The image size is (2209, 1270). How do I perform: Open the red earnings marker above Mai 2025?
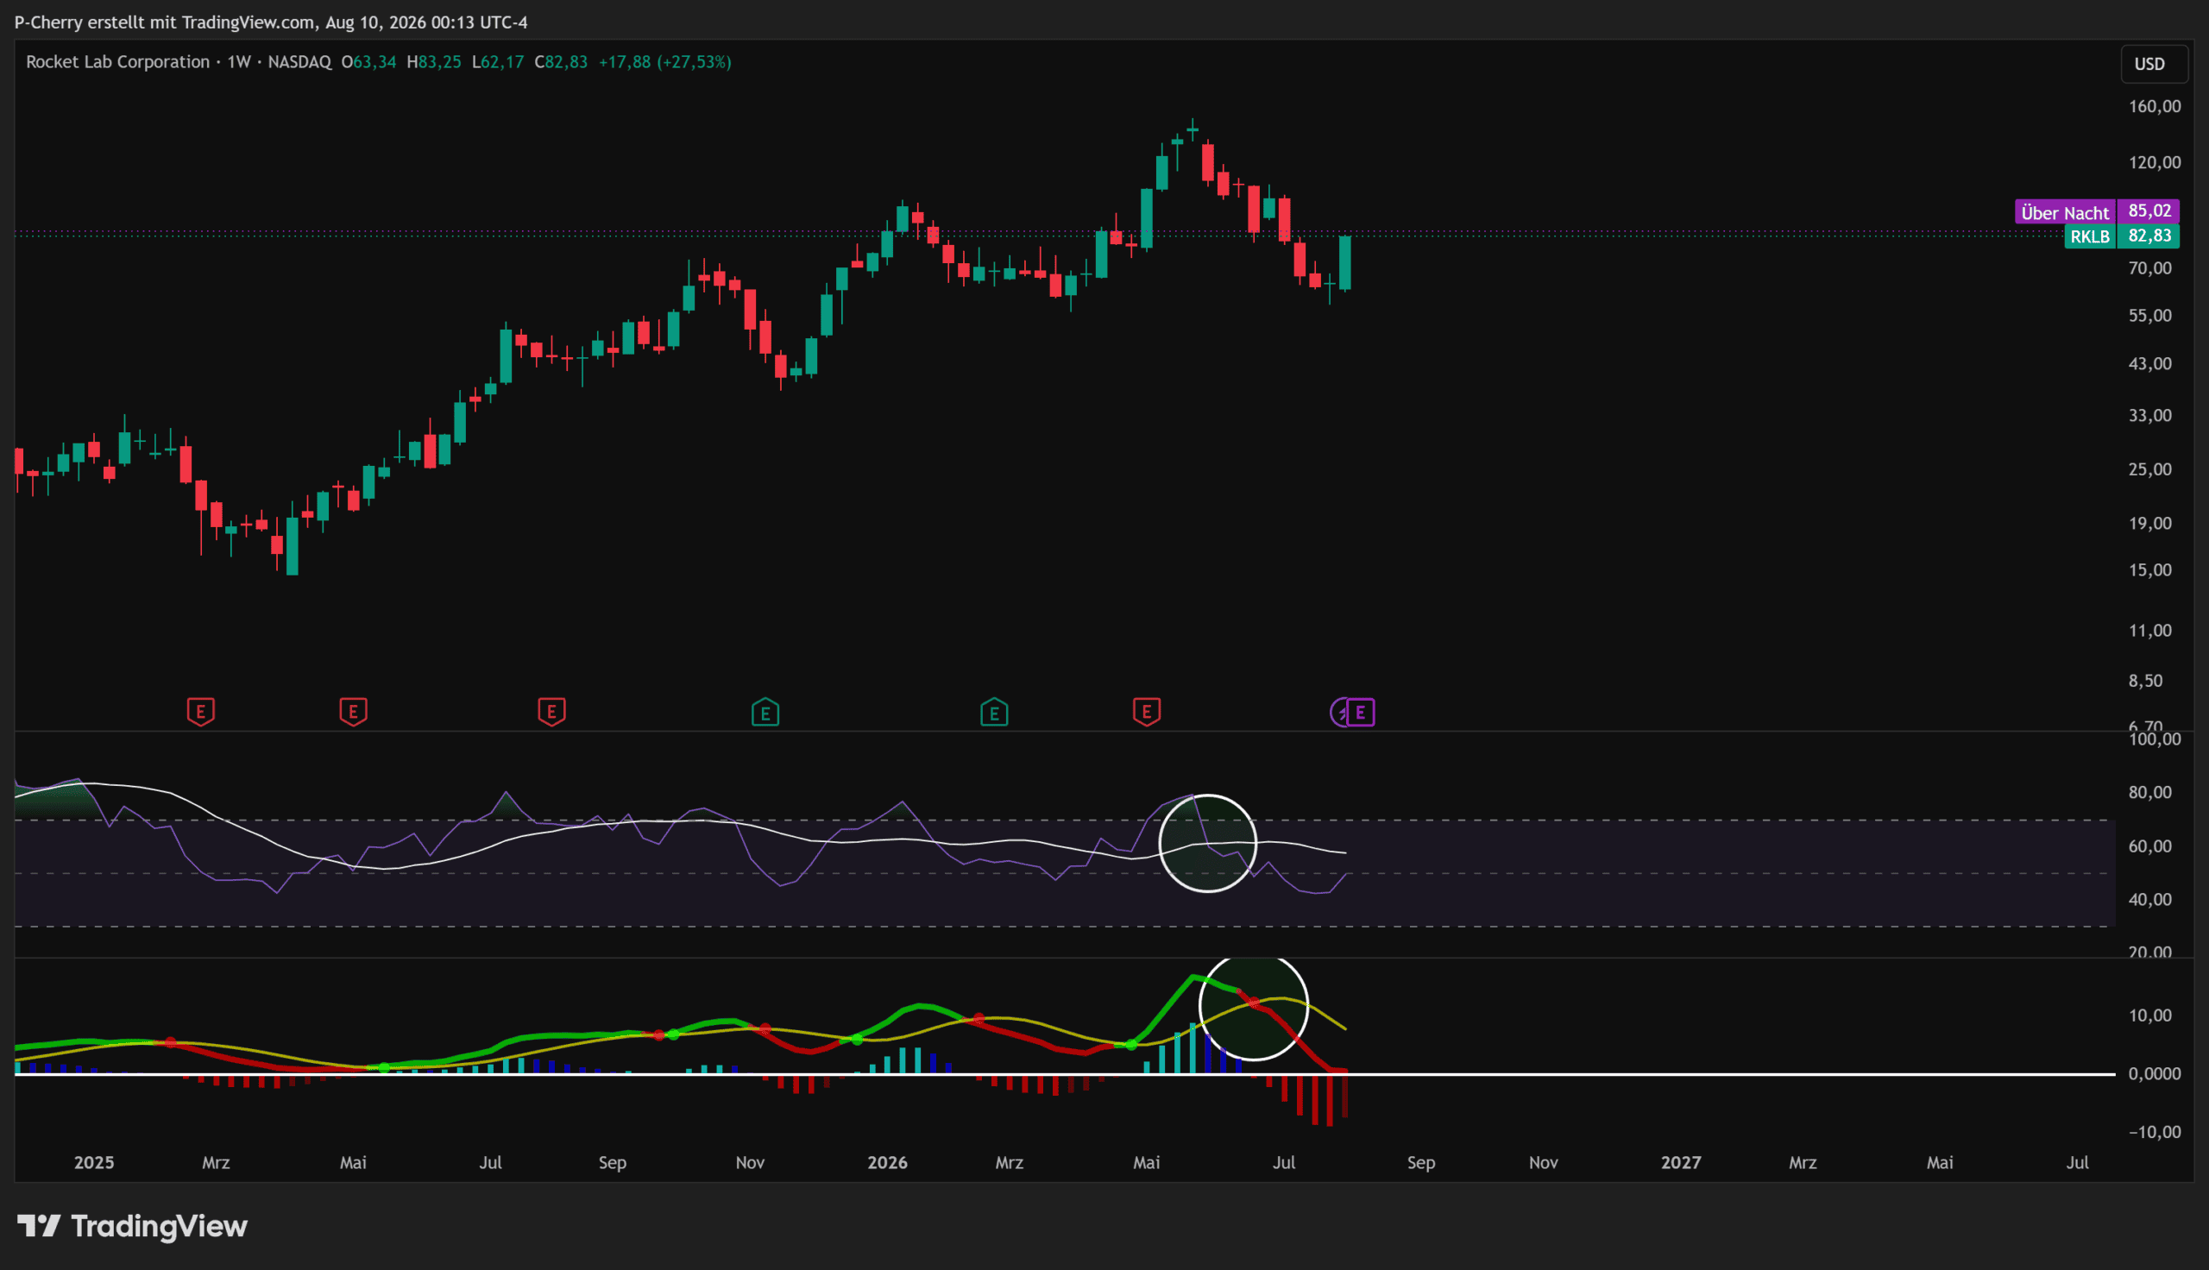point(353,712)
